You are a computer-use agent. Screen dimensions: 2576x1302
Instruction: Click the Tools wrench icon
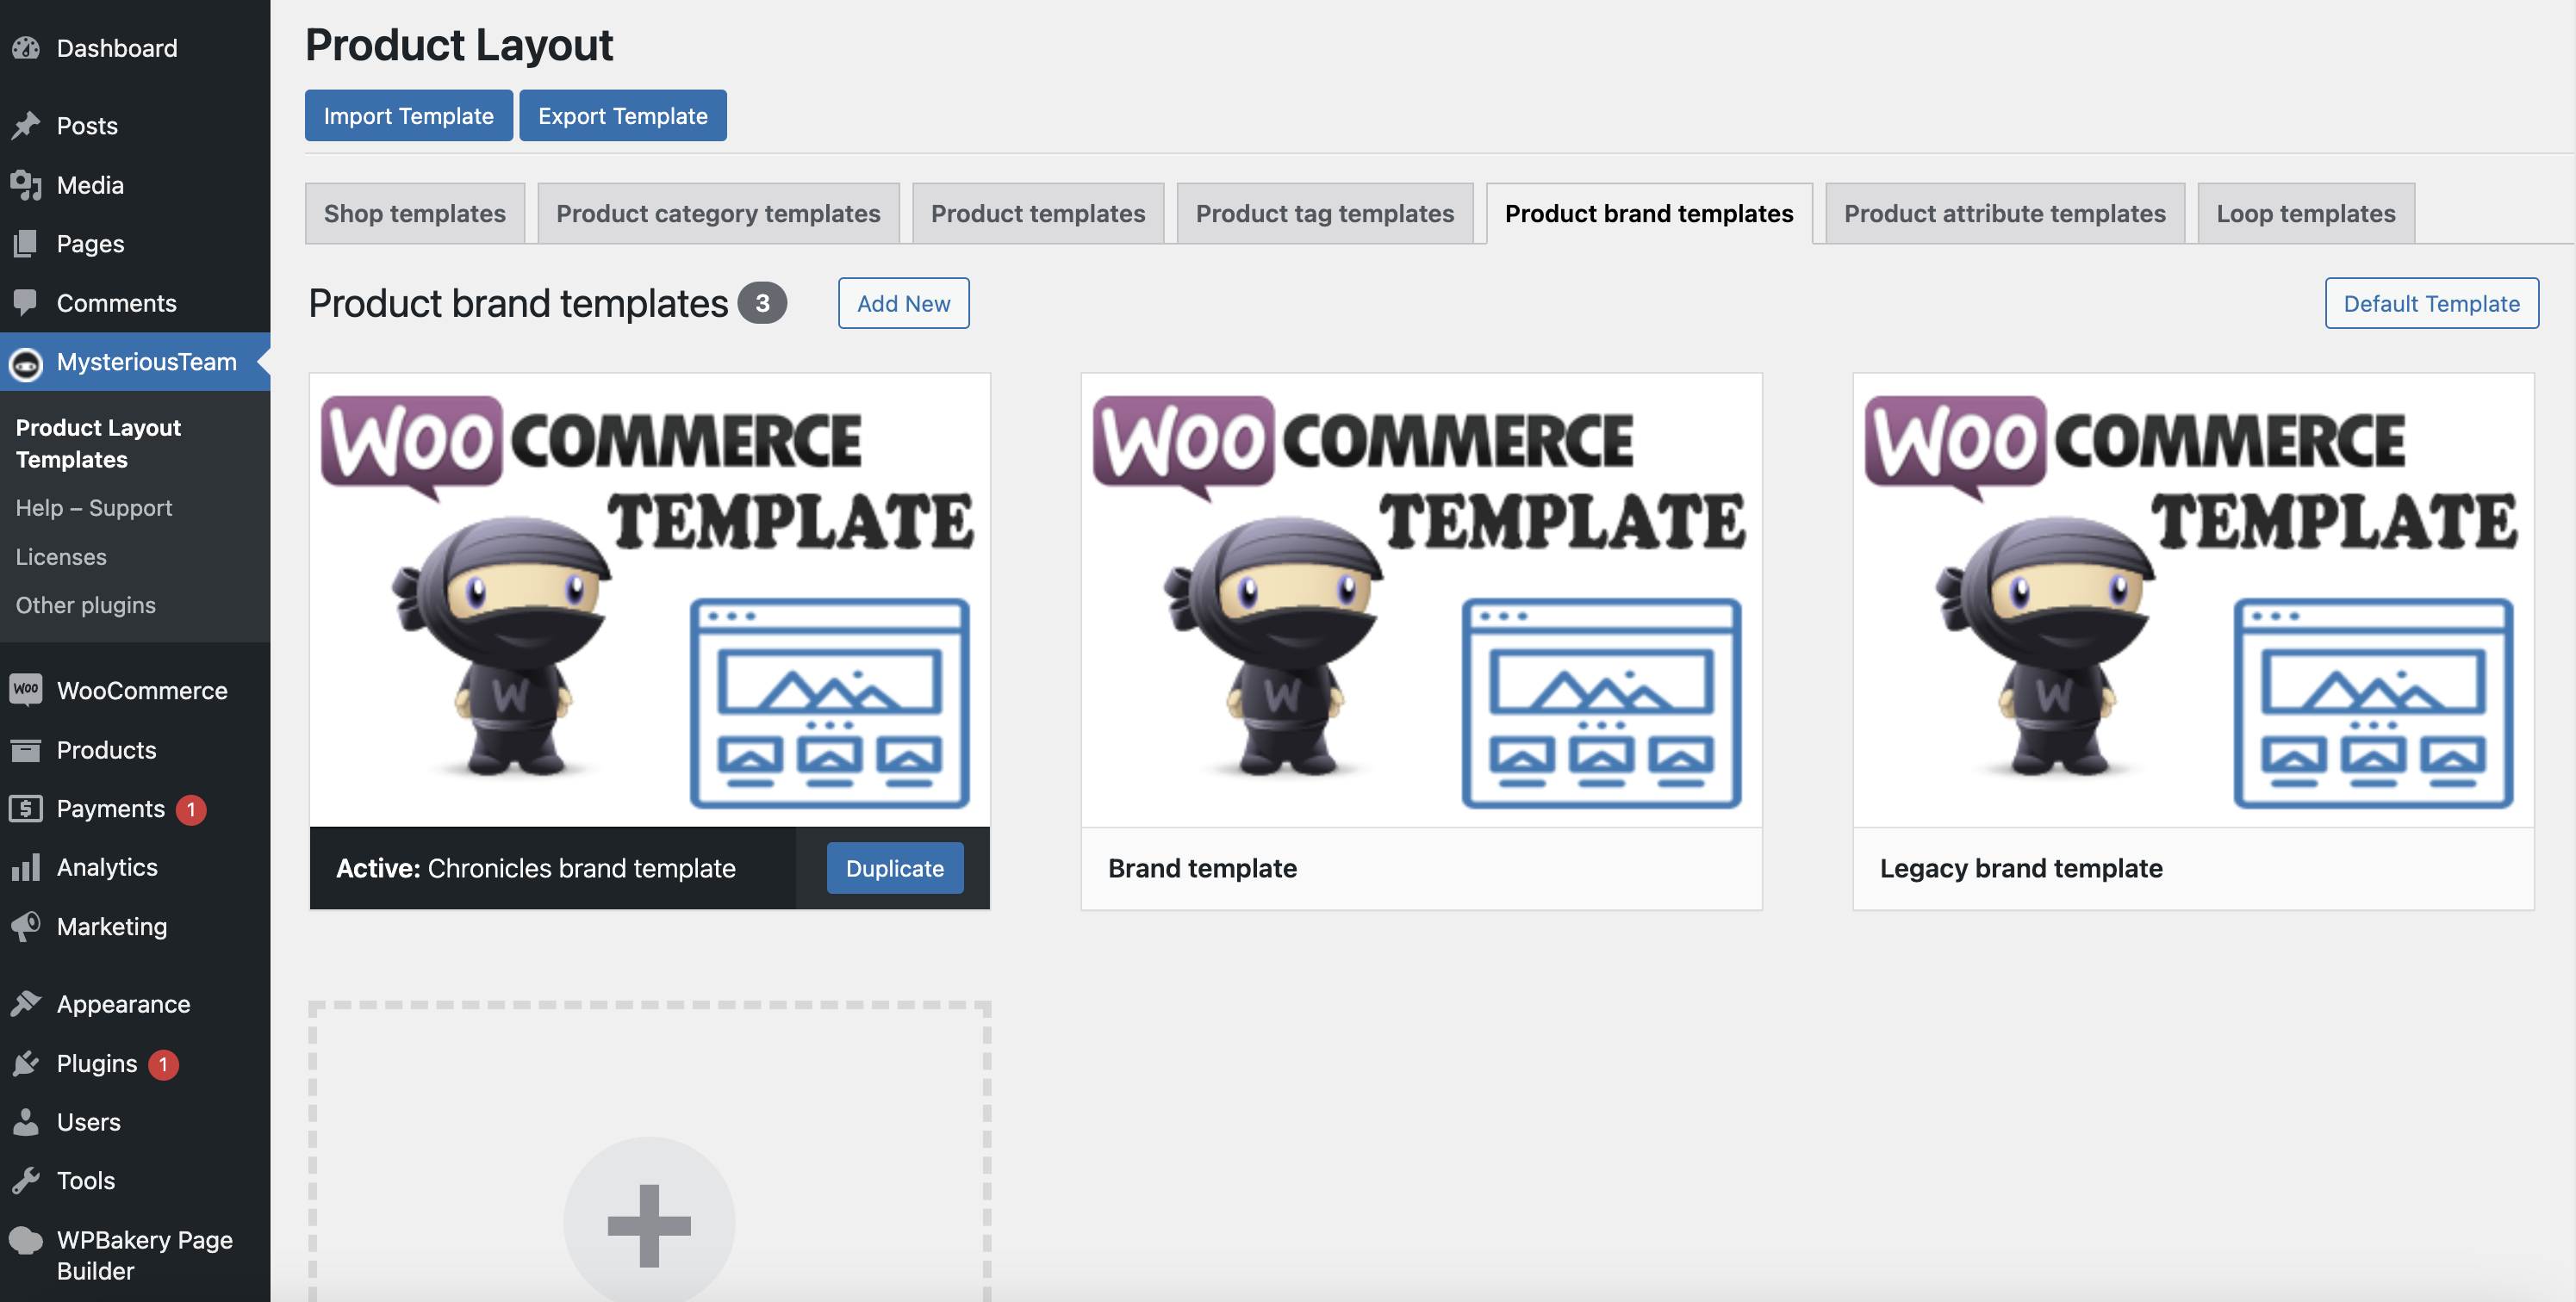pyautogui.click(x=26, y=1180)
